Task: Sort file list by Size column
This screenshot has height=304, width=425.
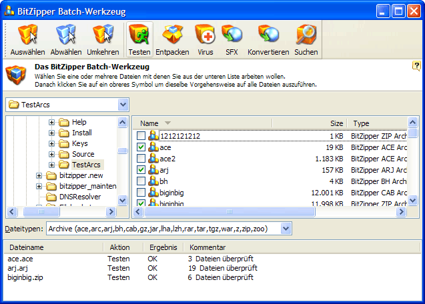Action: 337,123
